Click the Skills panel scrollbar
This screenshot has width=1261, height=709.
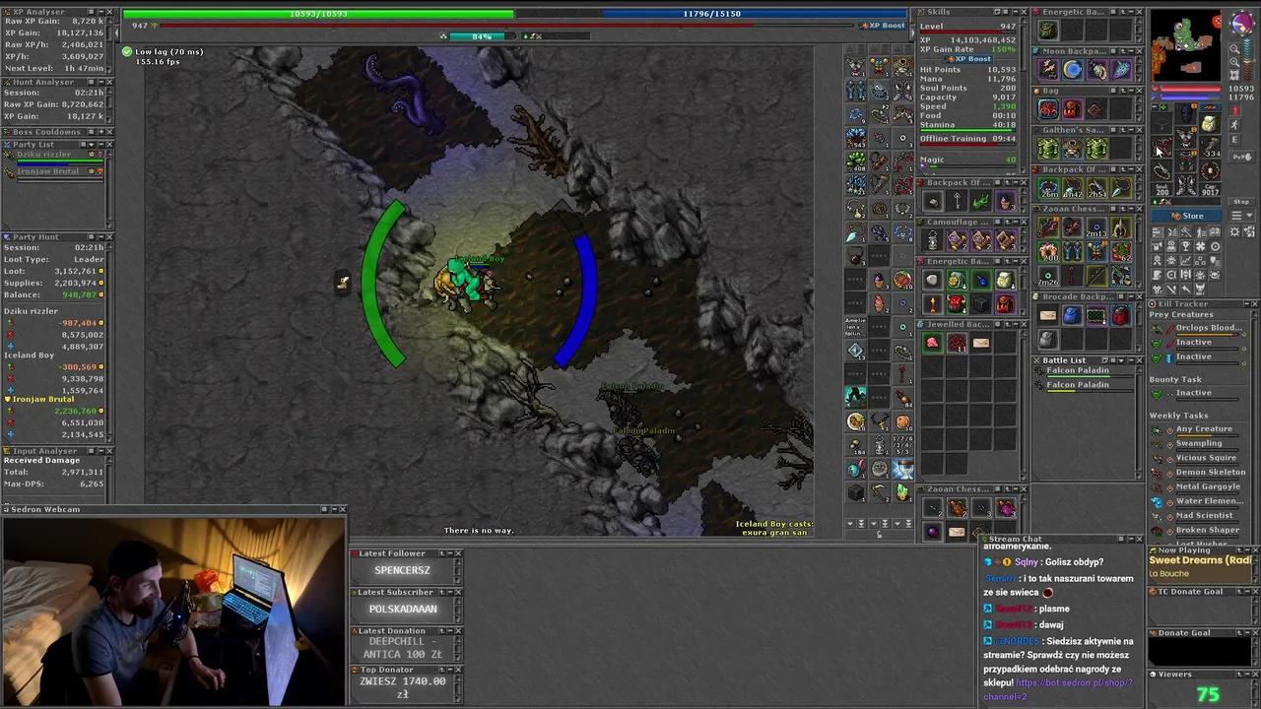(x=1023, y=94)
